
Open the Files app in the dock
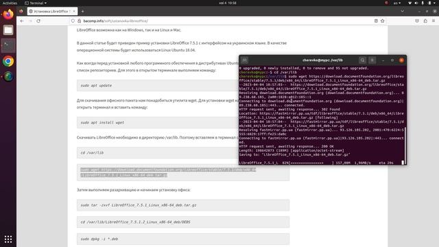pos(8,30)
